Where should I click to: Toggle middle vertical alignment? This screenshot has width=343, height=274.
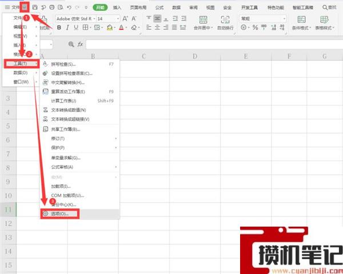(x=157, y=19)
